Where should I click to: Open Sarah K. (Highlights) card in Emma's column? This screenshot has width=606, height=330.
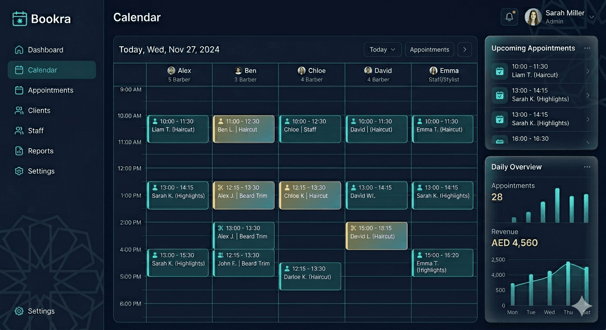pyautogui.click(x=442, y=195)
